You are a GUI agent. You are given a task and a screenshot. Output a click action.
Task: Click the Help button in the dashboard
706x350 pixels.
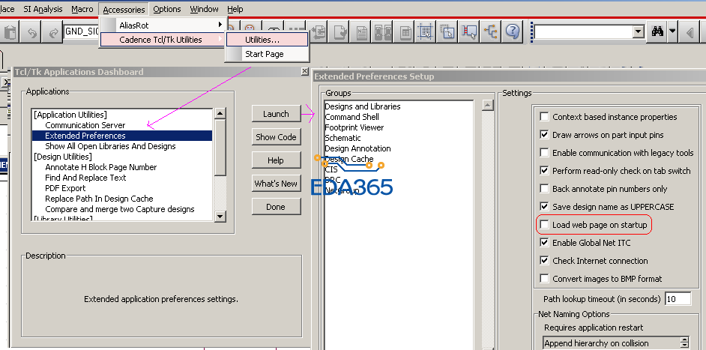(276, 160)
